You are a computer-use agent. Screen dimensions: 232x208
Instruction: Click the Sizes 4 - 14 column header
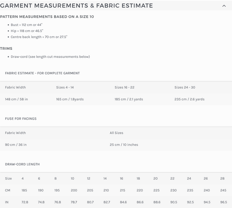pos(65,87)
